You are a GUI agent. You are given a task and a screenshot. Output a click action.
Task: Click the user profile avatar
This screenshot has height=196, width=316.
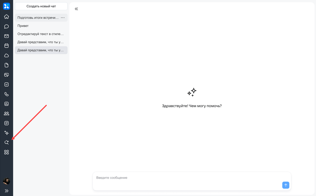[x=7, y=181]
